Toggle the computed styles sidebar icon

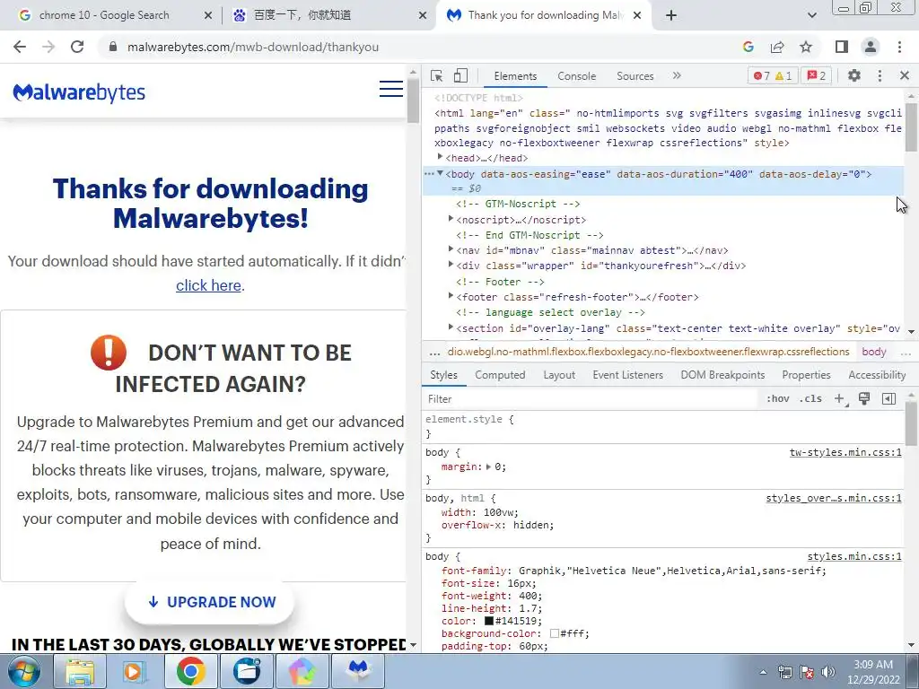[888, 399]
